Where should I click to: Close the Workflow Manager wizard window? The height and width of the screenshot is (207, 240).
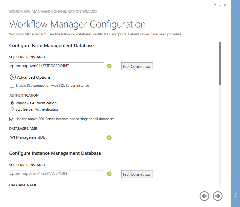click(225, 5)
